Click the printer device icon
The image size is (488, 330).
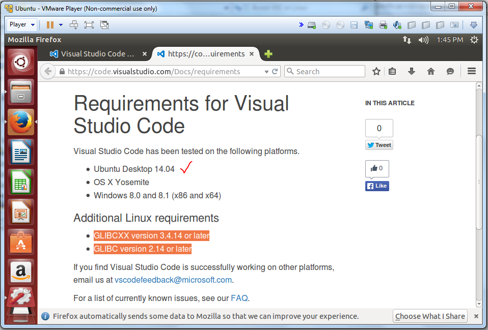383,25
